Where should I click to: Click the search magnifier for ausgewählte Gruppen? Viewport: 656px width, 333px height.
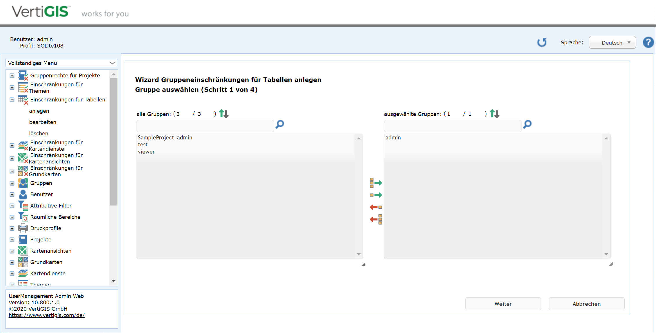527,125
